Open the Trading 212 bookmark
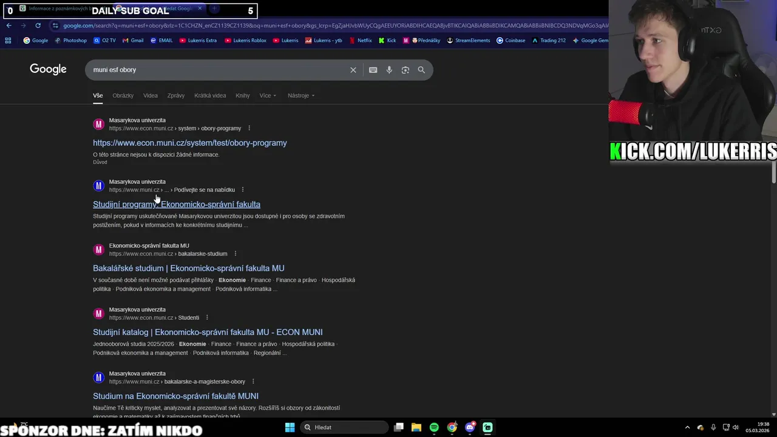The image size is (777, 437). pyautogui.click(x=548, y=41)
